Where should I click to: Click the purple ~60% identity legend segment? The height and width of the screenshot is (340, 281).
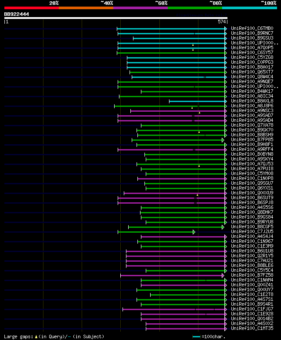click(x=140, y=8)
